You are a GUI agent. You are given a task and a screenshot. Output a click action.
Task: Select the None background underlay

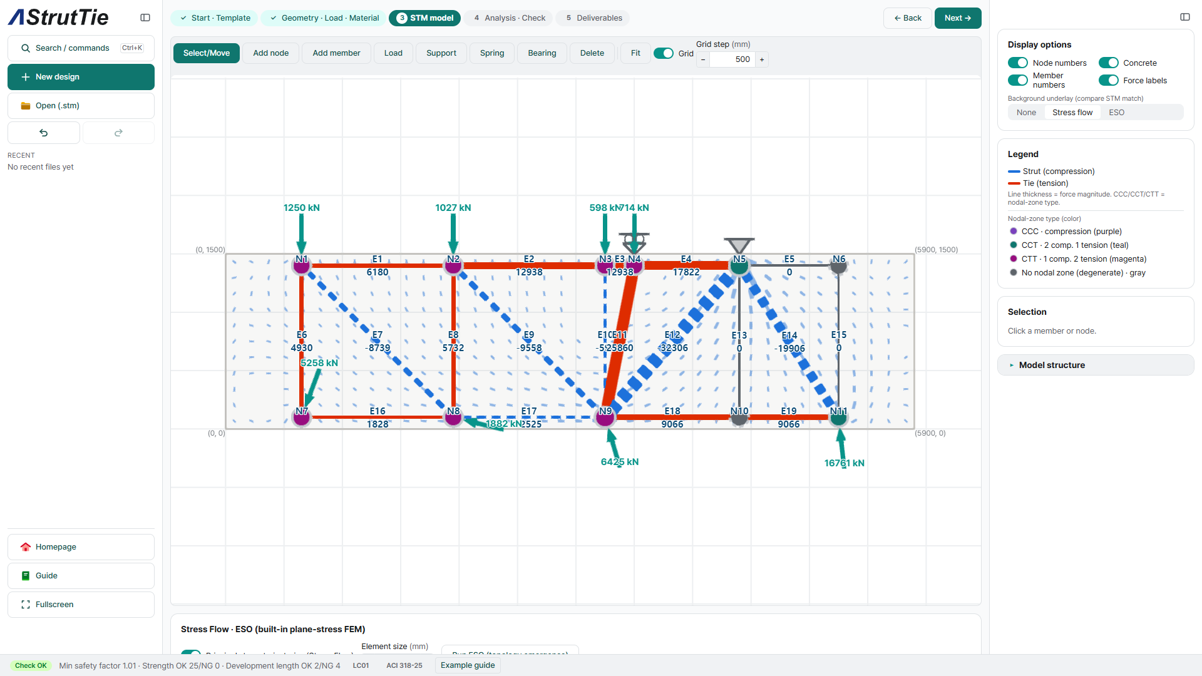click(1026, 113)
